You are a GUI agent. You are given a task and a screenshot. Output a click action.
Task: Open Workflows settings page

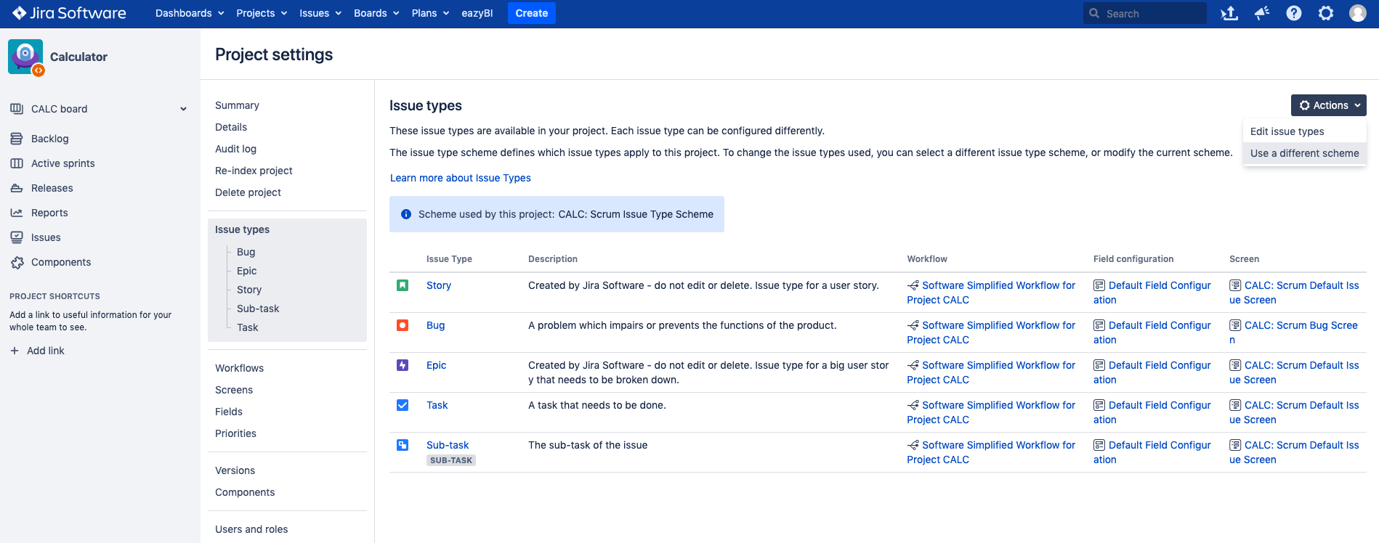(239, 368)
